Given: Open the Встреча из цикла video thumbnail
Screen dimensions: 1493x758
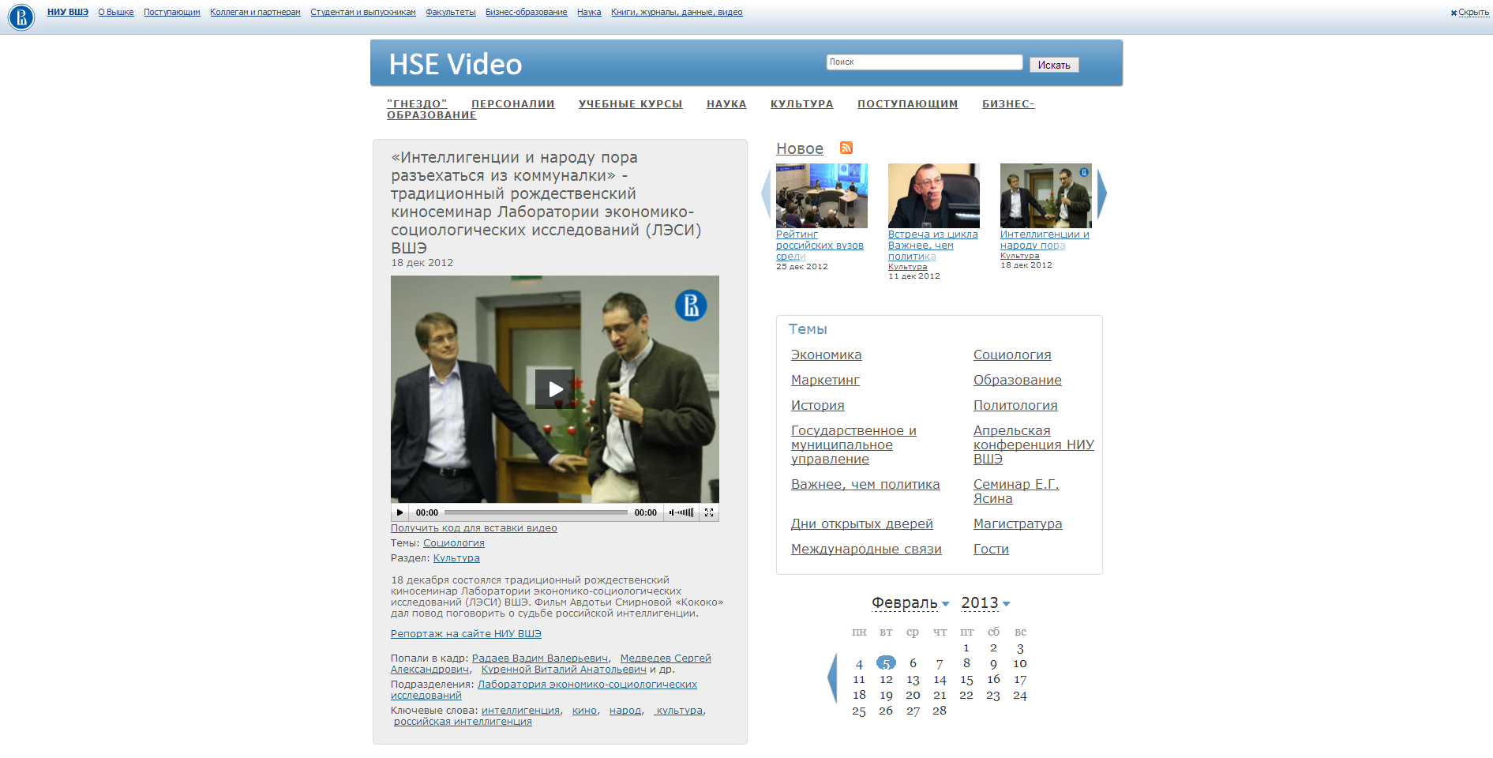Looking at the screenshot, I should pos(934,196).
